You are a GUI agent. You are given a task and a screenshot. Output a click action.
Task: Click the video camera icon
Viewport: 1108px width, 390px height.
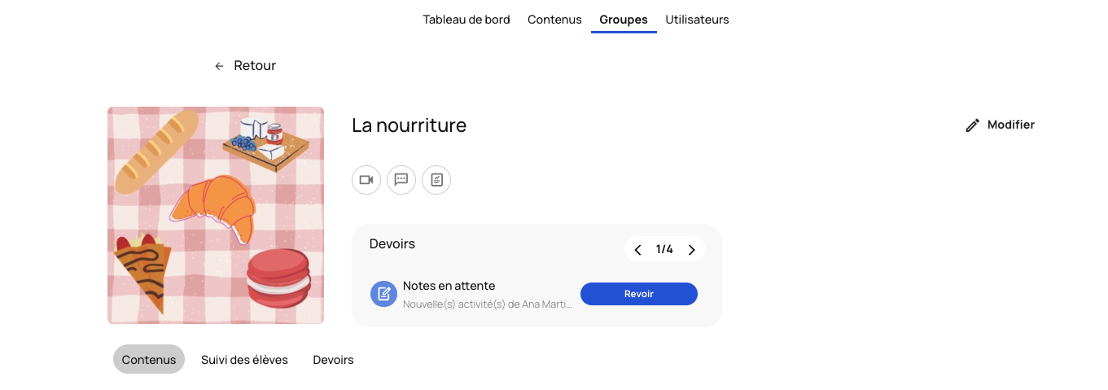(x=366, y=180)
